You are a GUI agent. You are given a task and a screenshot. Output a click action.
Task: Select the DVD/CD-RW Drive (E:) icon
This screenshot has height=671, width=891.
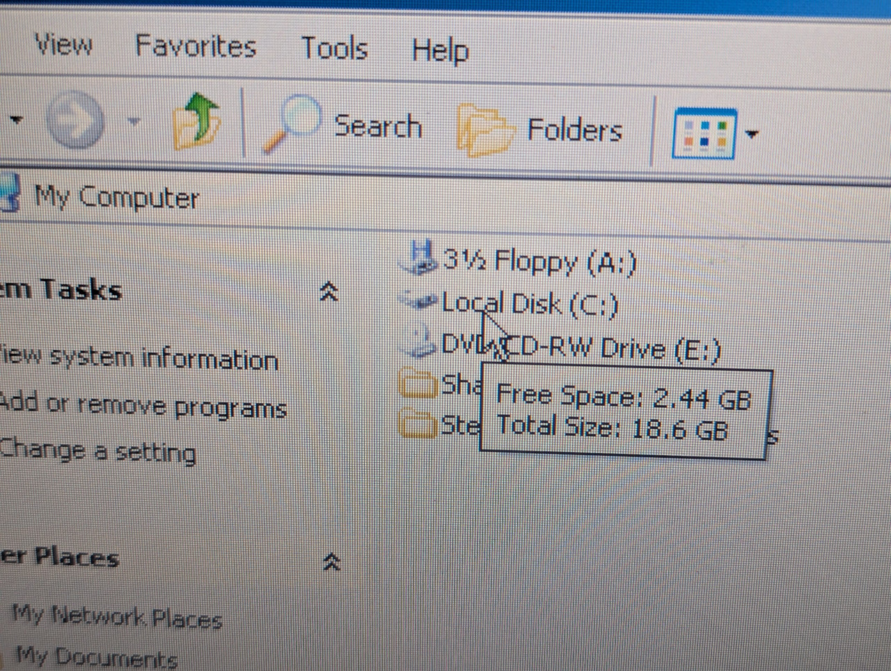click(x=420, y=342)
